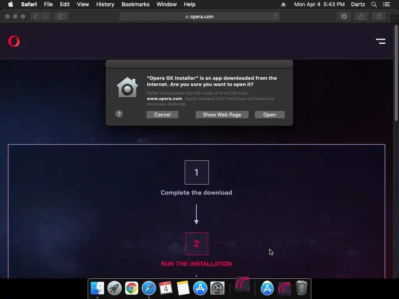Screen dimensions: 399x299
Task: Click the Safari forward arrow button
Action: pos(45,16)
